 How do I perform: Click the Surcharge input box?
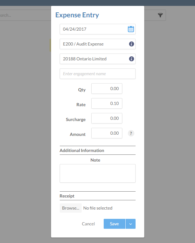[x=107, y=118]
